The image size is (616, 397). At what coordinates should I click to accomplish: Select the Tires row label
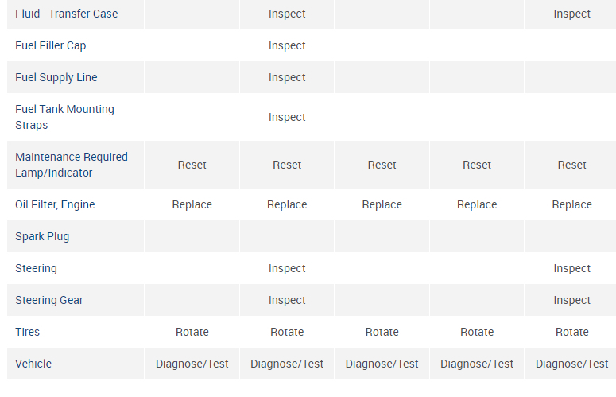[27, 332]
